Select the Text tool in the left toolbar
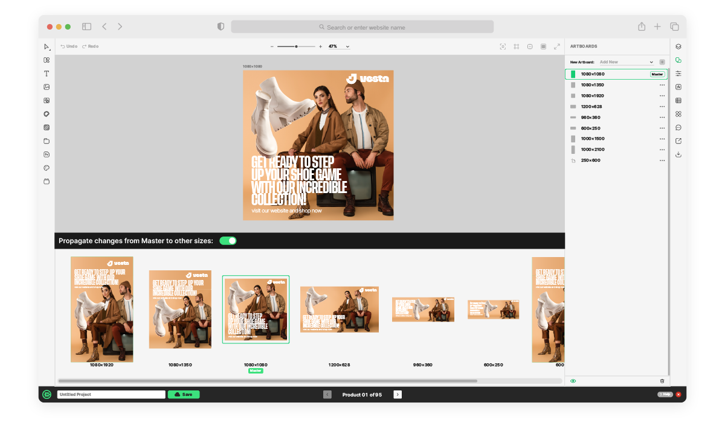The height and width of the screenshot is (423, 725). coord(46,73)
